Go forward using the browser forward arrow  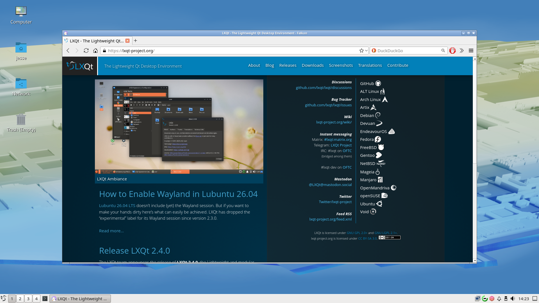coord(77,50)
